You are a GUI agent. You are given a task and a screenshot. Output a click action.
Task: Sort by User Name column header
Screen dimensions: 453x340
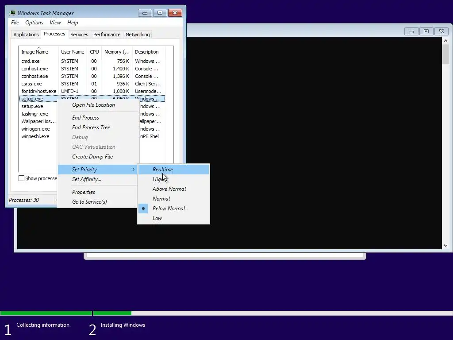pos(73,52)
